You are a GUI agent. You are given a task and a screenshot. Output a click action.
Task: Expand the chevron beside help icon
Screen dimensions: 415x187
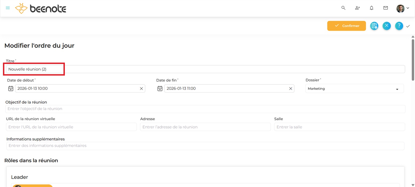tap(408, 26)
